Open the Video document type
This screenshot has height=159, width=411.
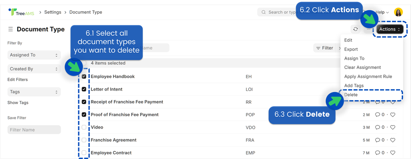click(97, 127)
